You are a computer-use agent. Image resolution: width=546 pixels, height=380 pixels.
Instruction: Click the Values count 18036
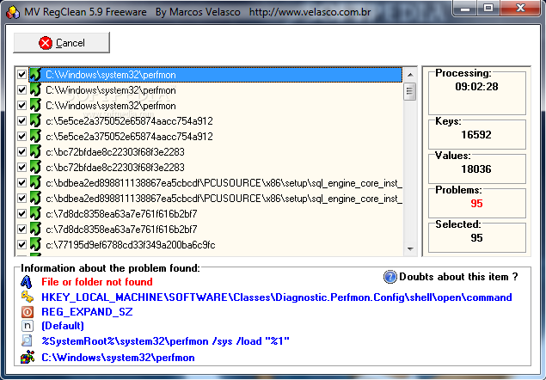point(476,169)
